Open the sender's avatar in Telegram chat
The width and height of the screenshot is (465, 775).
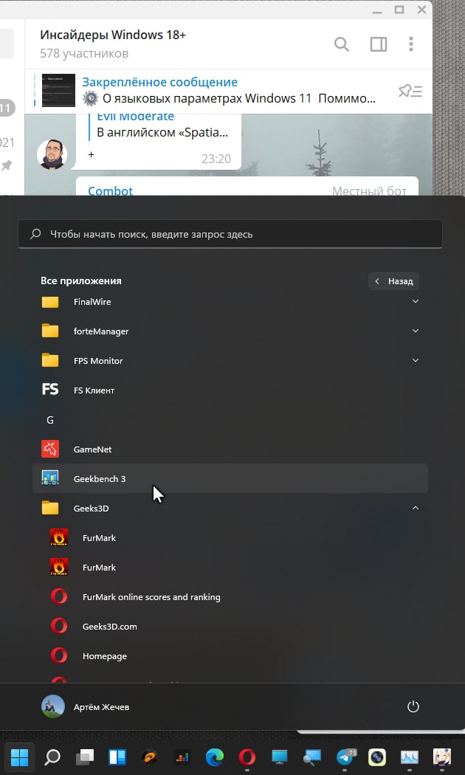point(52,154)
